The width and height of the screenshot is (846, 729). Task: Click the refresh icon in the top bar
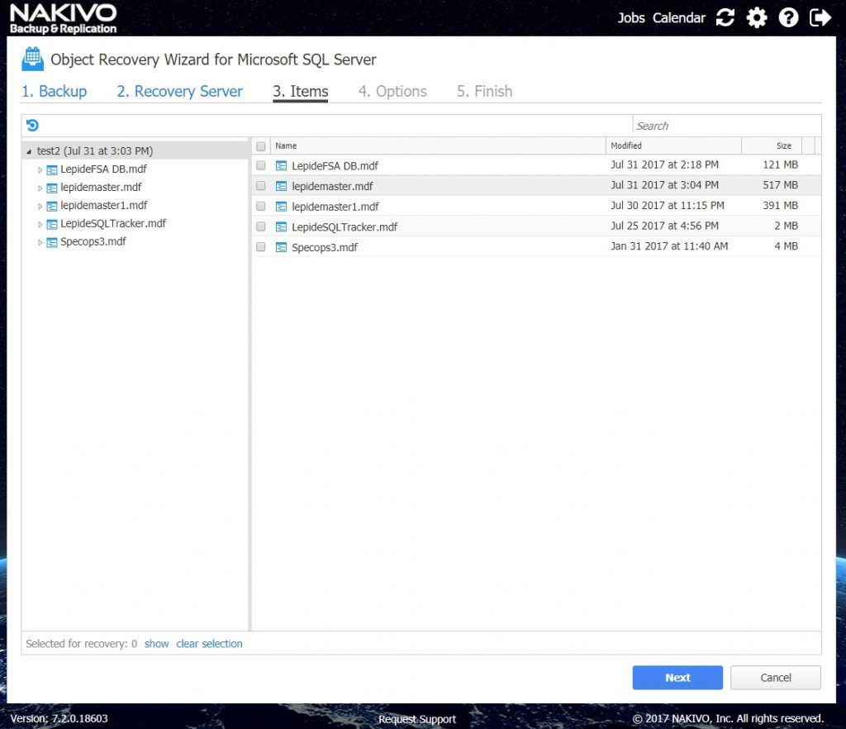725,17
